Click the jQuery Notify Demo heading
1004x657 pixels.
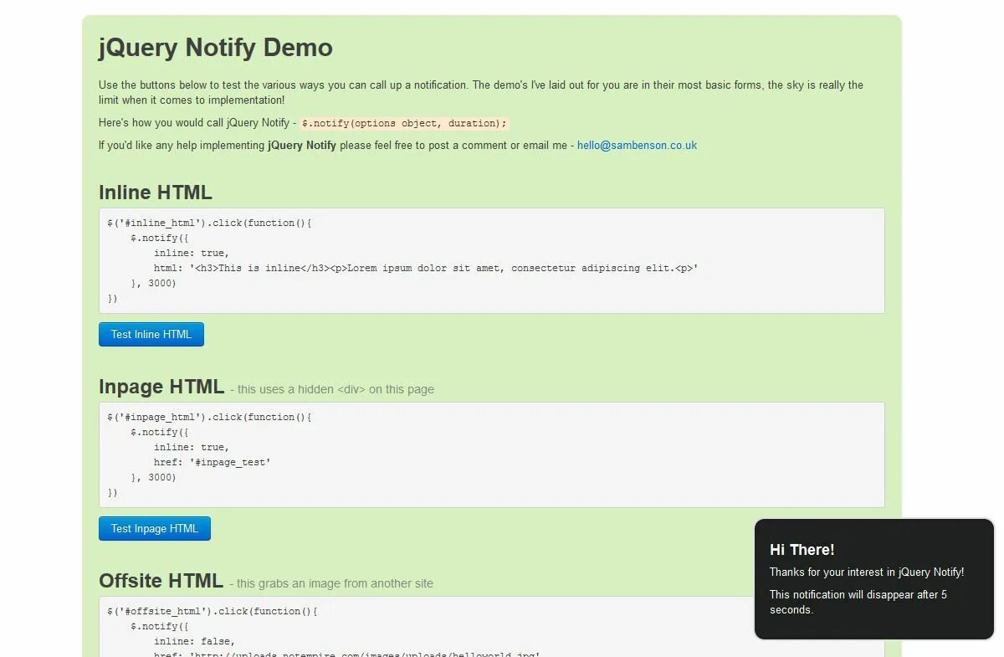point(216,47)
